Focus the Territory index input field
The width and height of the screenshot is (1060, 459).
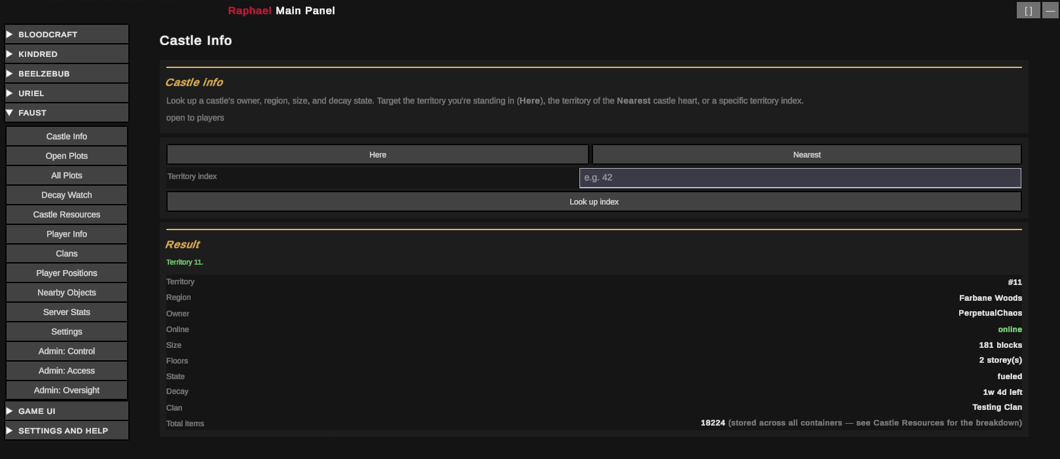(x=800, y=178)
